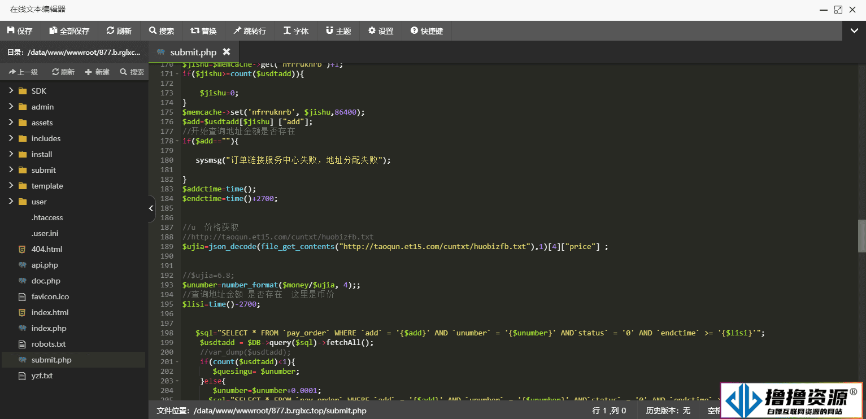The image size is (866, 419).
Task: Click the install folder icon
Action: tap(23, 154)
